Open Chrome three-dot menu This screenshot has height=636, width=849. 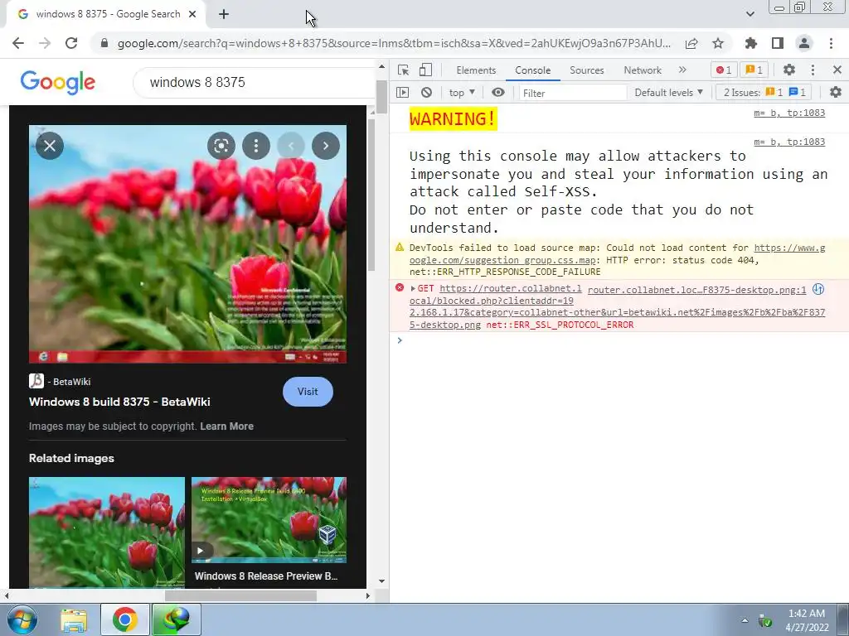click(x=831, y=43)
